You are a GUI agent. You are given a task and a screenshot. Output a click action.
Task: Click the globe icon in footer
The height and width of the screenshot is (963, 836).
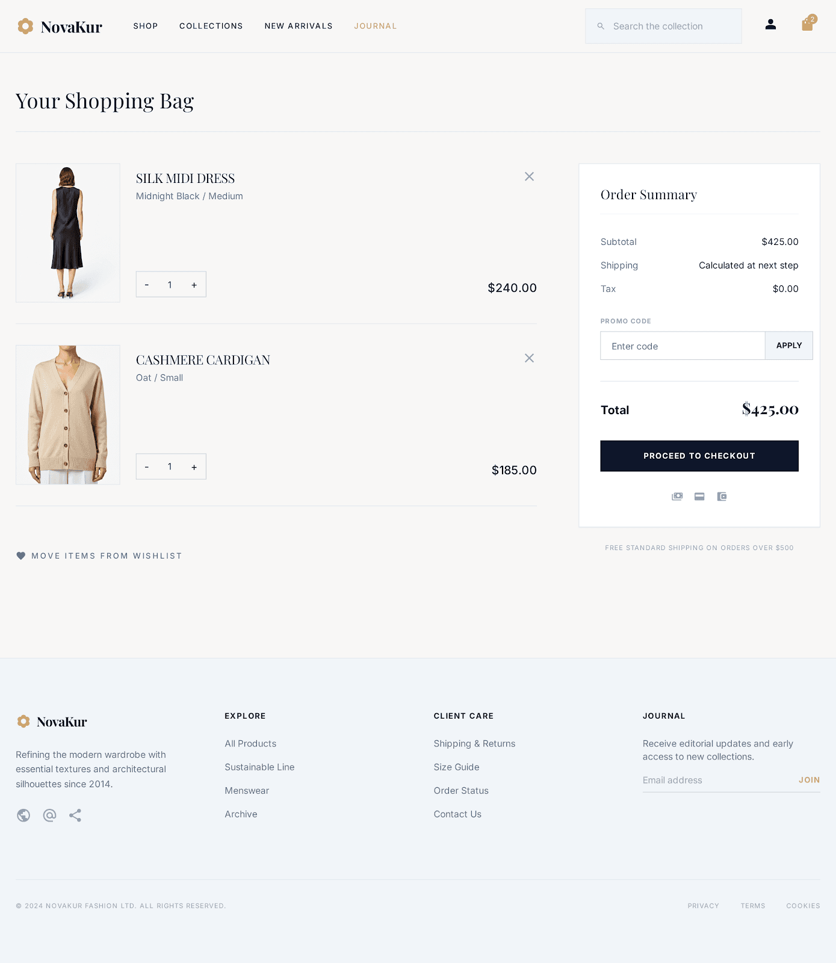point(23,815)
